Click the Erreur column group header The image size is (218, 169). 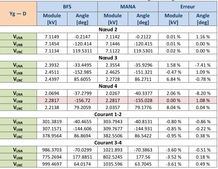pyautogui.click(x=188, y=7)
